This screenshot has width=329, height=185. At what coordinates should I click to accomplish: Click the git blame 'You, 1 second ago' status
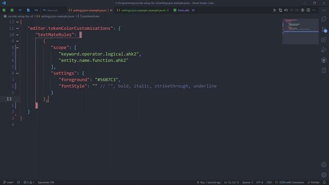point(209,182)
